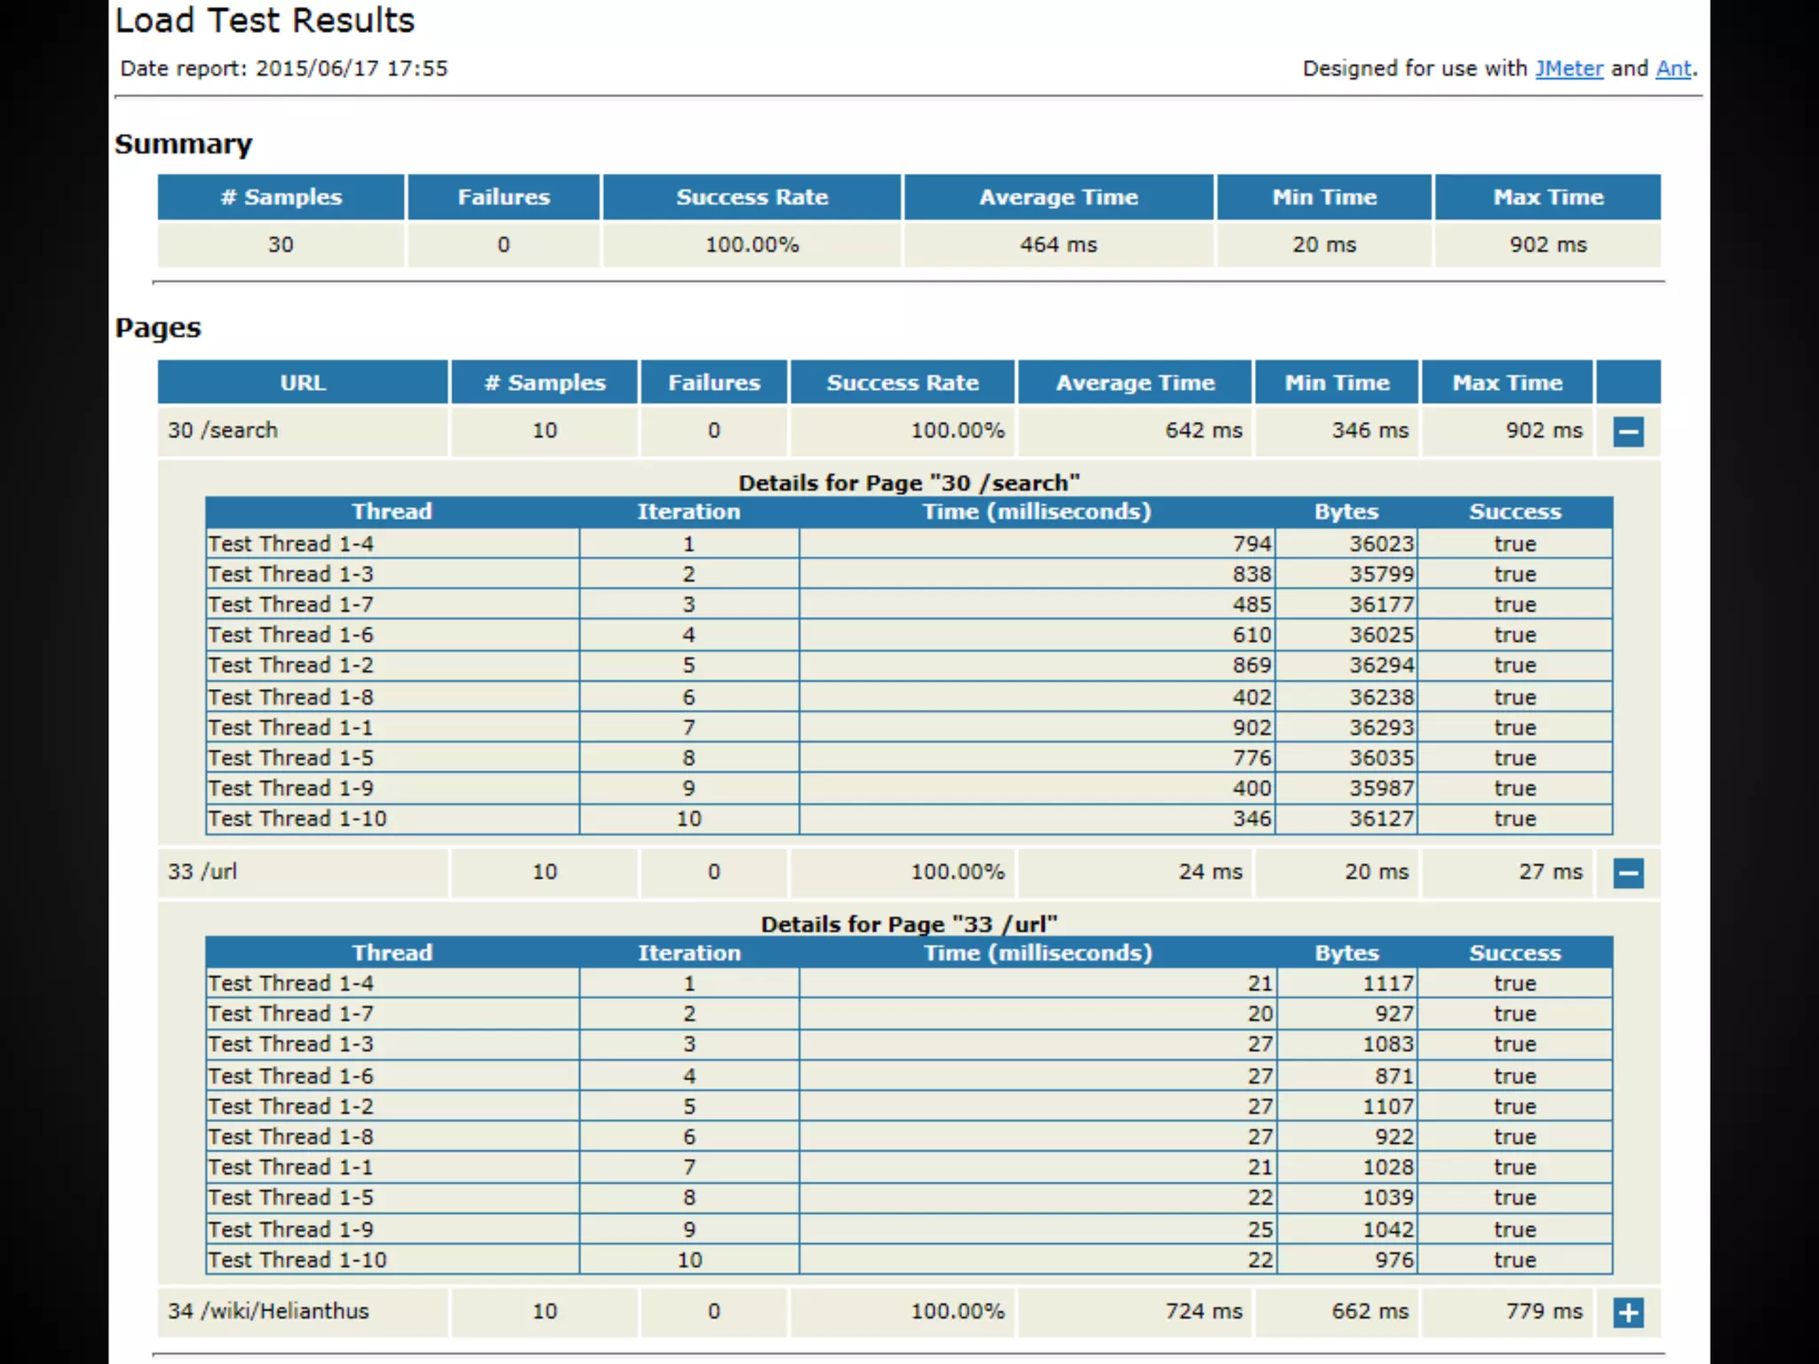The width and height of the screenshot is (1819, 1364).
Task: Select the 30 /search row label
Action: [223, 431]
